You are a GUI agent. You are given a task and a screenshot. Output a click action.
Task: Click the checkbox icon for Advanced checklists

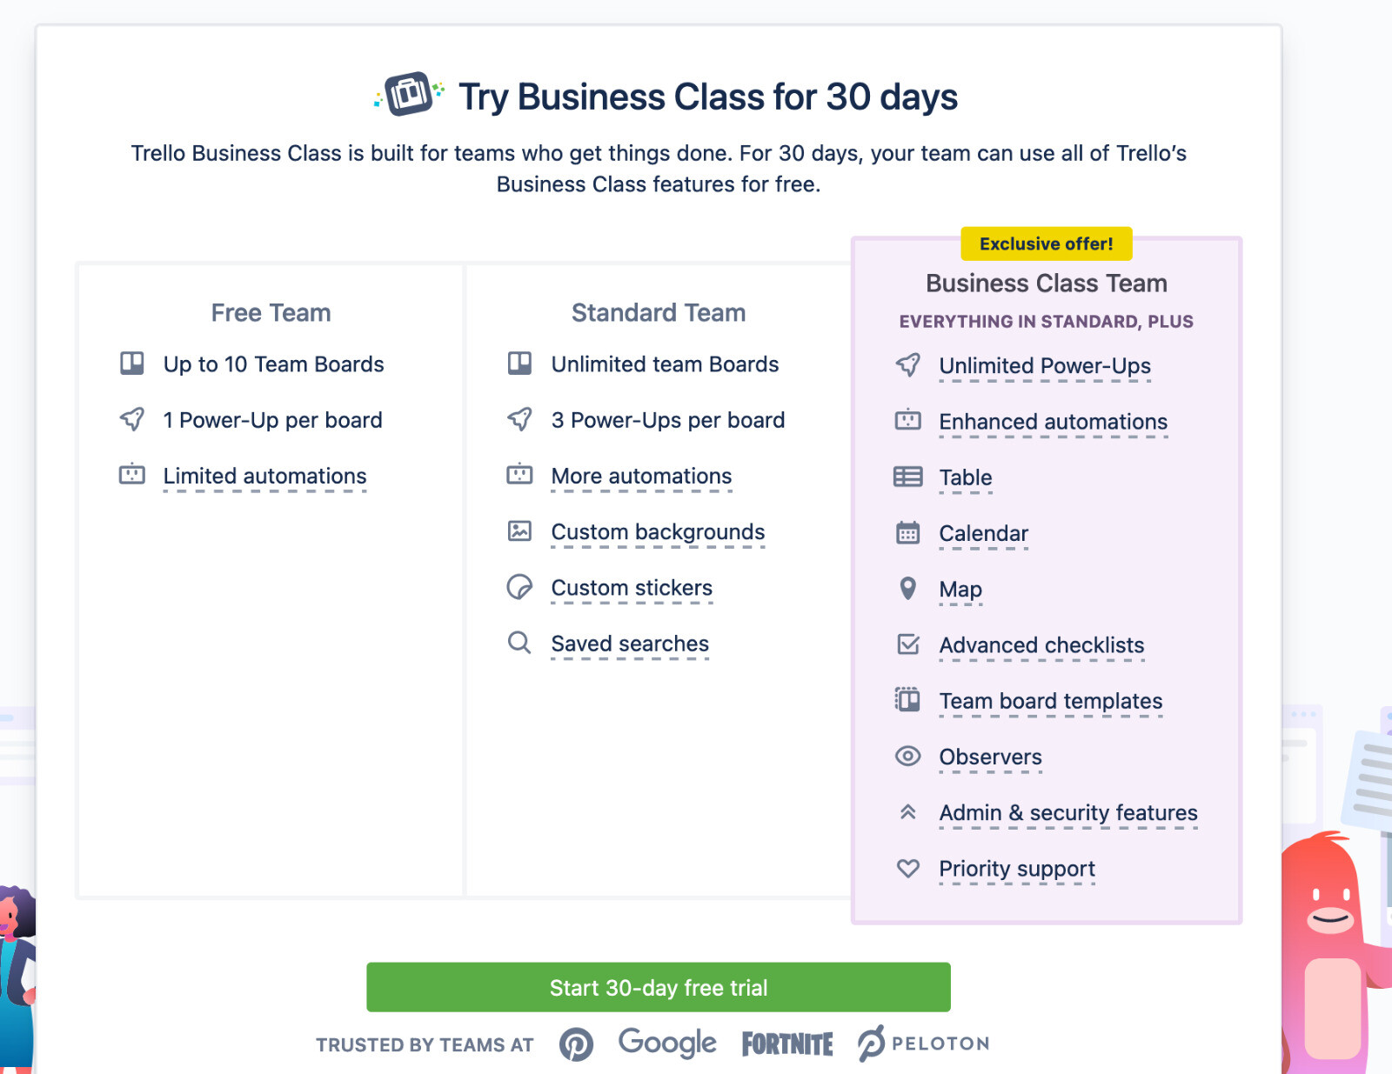907,644
